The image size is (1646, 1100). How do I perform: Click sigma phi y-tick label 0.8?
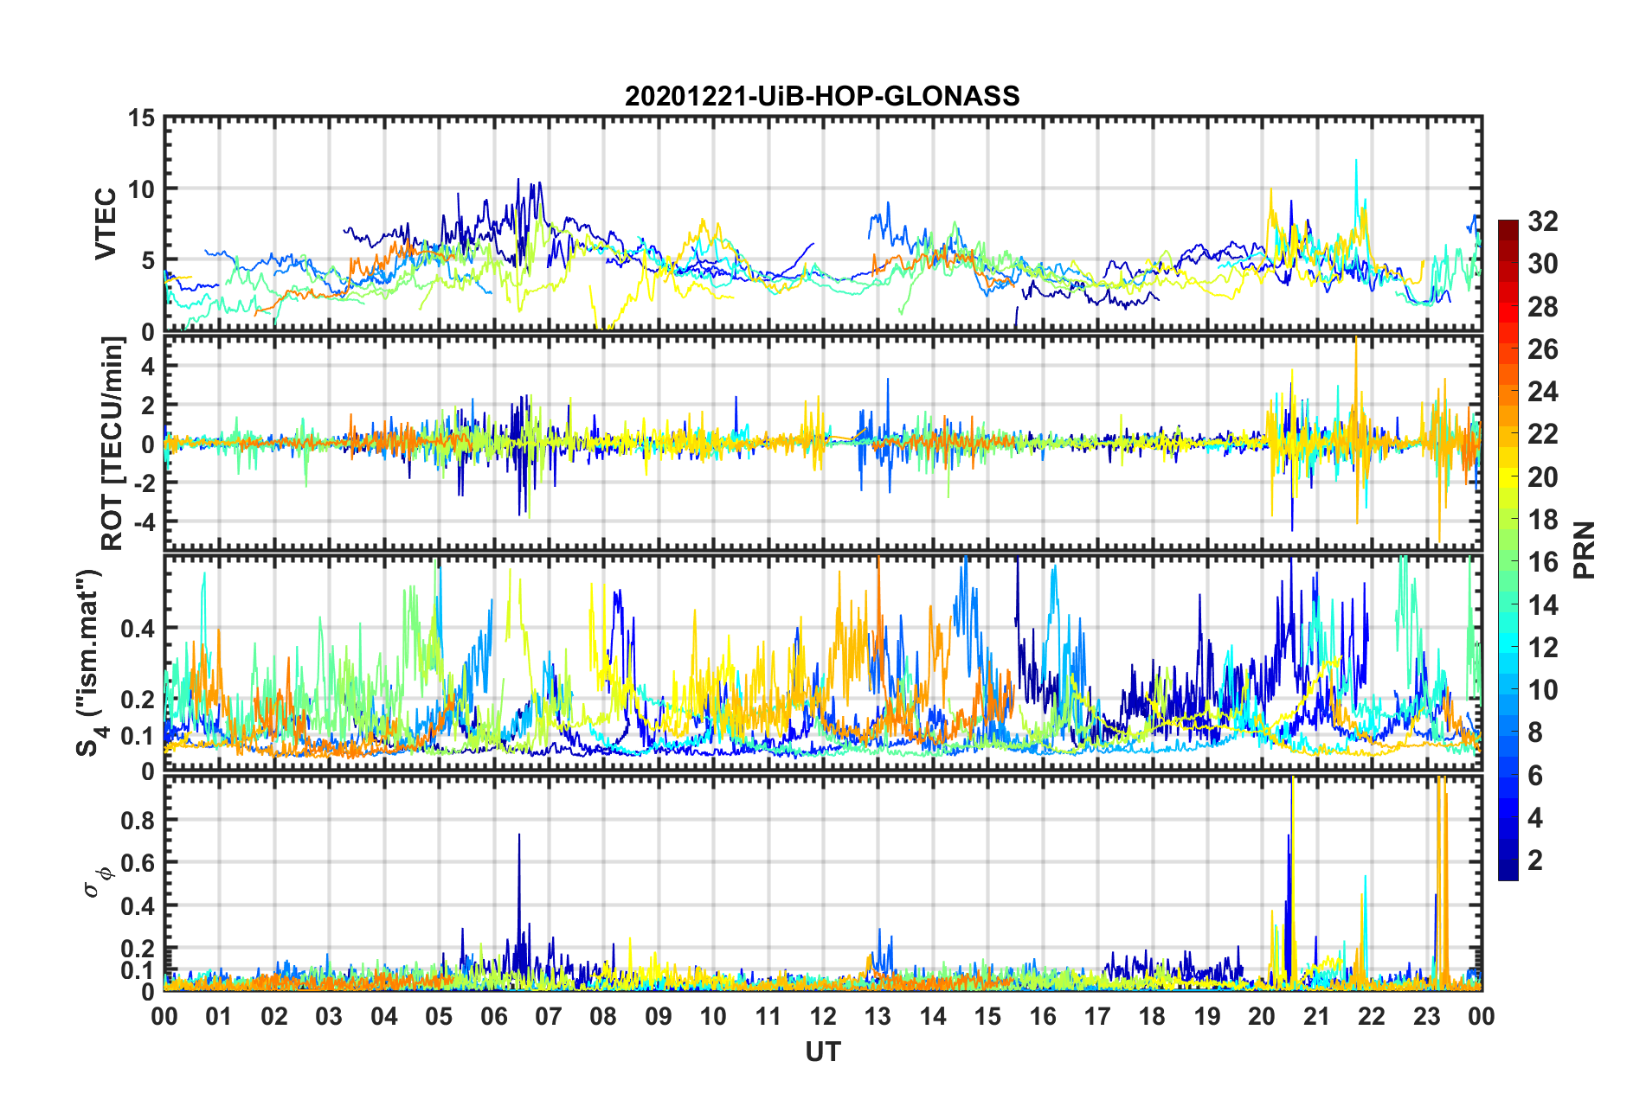coord(138,820)
